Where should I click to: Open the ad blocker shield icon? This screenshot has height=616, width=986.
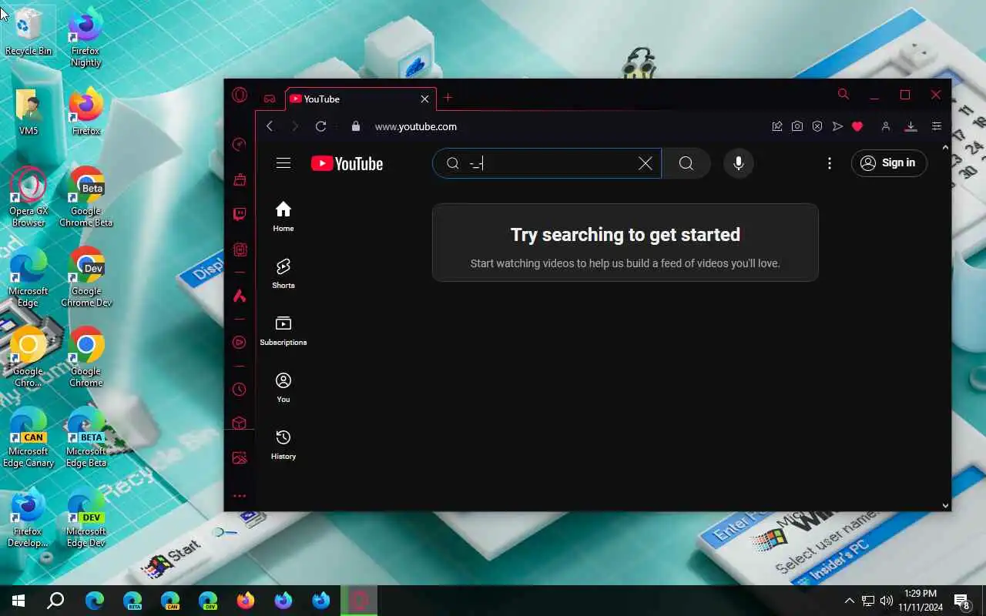click(x=817, y=126)
